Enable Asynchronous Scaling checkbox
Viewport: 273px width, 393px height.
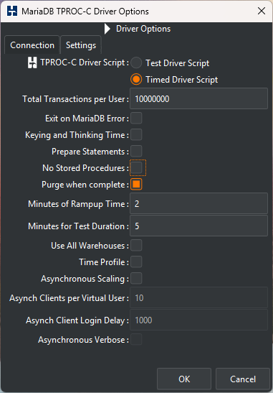coord(136,279)
